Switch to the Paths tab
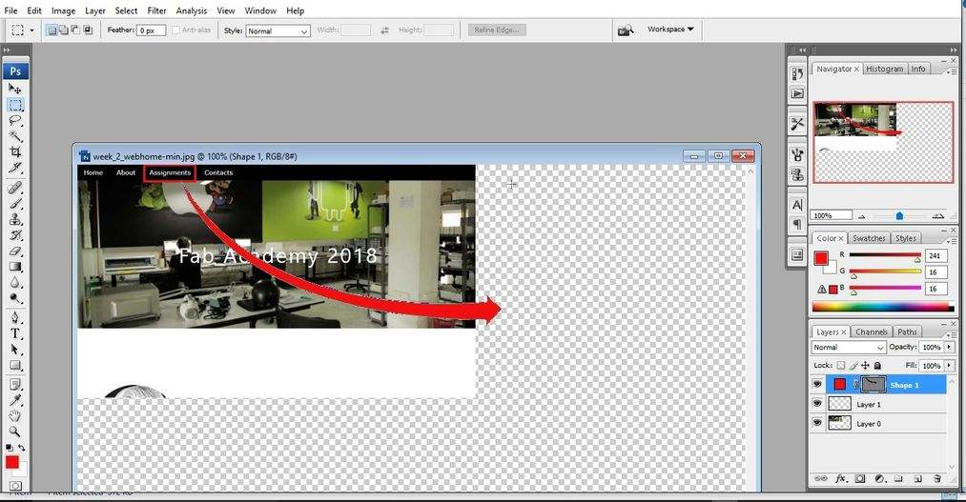Image resolution: width=966 pixels, height=502 pixels. 907,331
